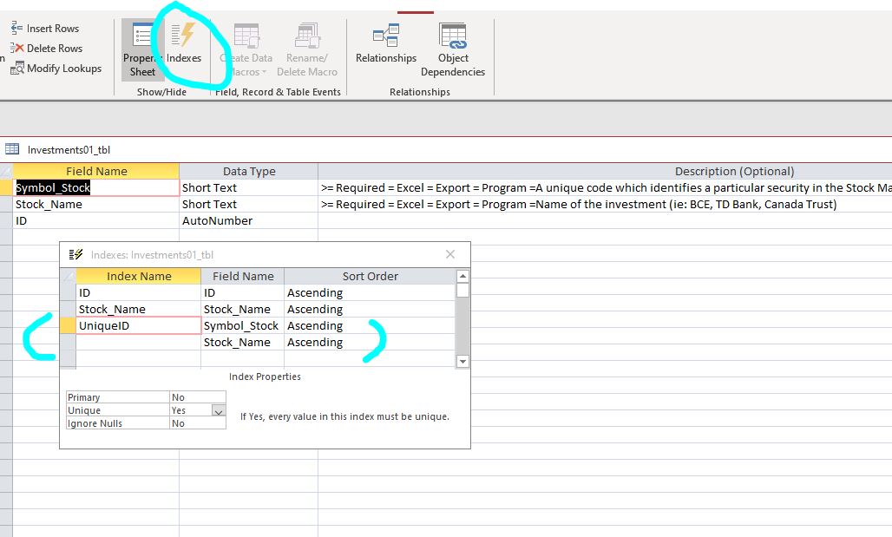Viewport: 892px width, 537px height.
Task: Click the Stock_Name field in table design
Action: (x=95, y=204)
